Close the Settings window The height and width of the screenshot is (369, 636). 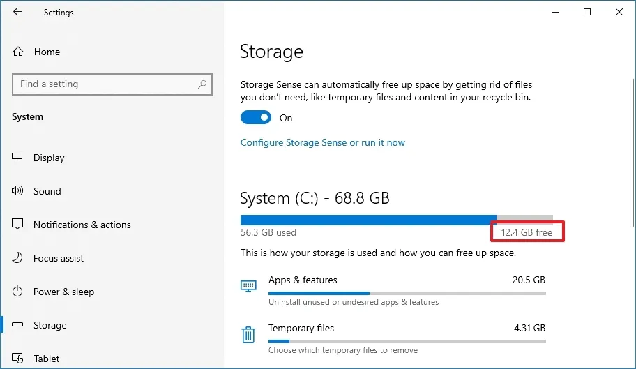click(619, 12)
